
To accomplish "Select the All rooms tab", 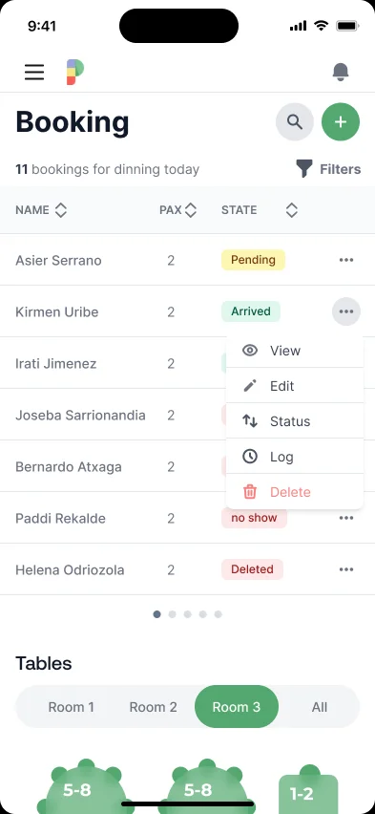I will coord(320,707).
